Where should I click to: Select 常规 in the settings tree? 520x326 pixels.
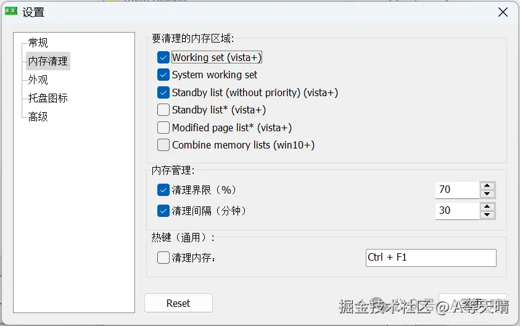(38, 43)
